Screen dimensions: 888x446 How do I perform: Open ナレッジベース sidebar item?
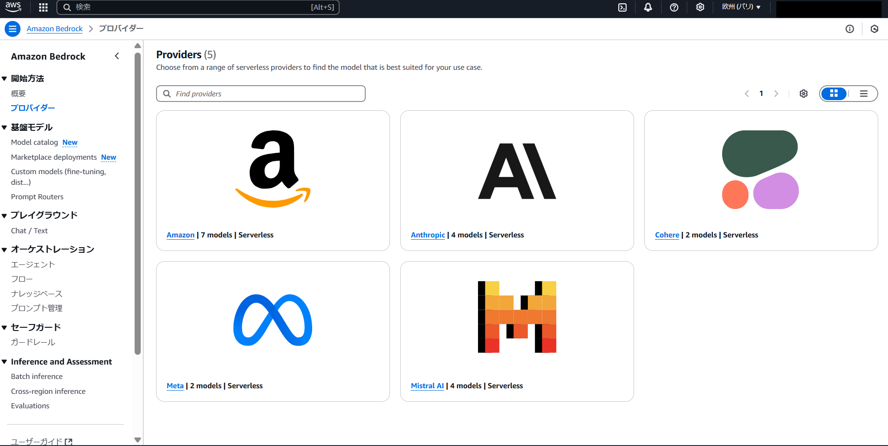pos(37,294)
